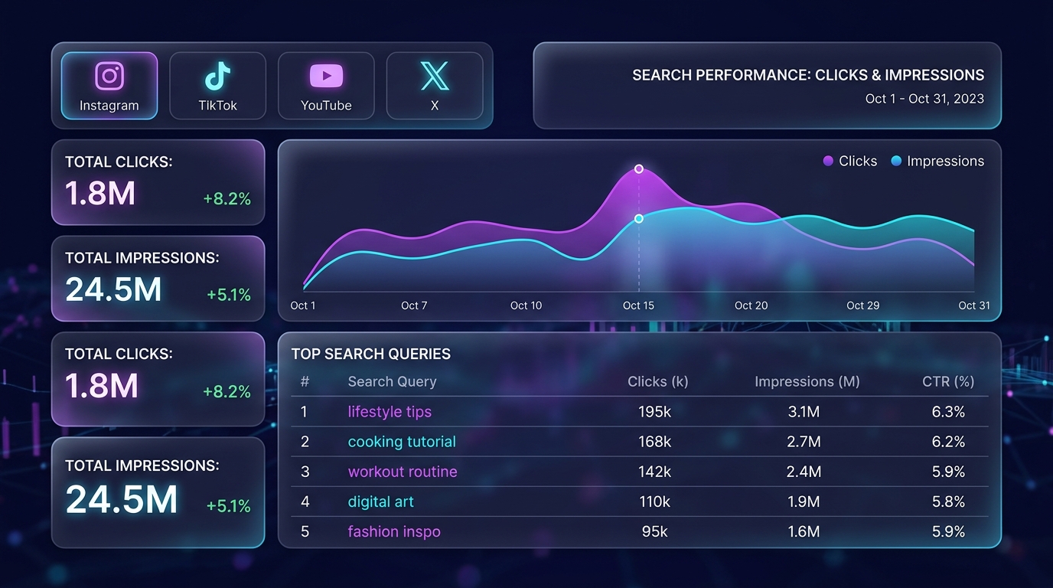The image size is (1053, 588).
Task: Click the Oct 31 axis label
Action: (x=974, y=305)
